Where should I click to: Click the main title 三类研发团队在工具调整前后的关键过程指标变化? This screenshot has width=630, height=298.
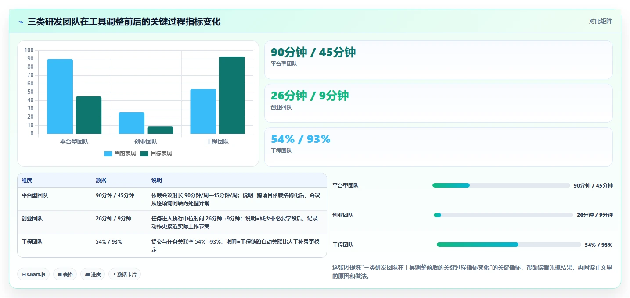124,22
